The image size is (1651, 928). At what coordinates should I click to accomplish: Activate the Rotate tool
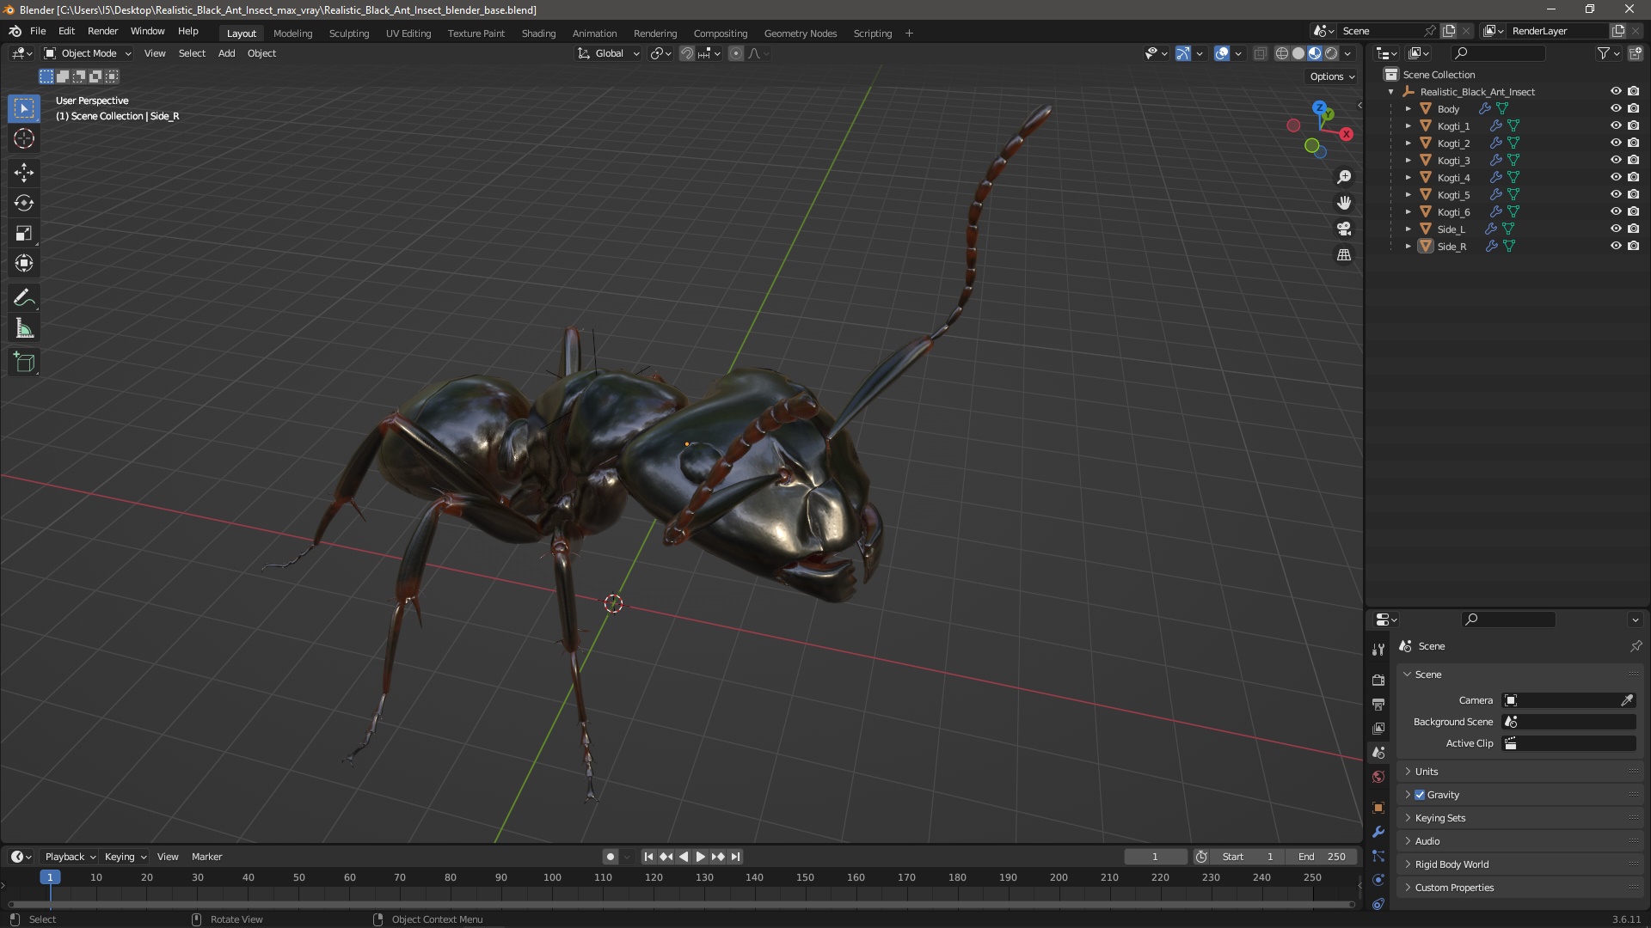(x=24, y=203)
